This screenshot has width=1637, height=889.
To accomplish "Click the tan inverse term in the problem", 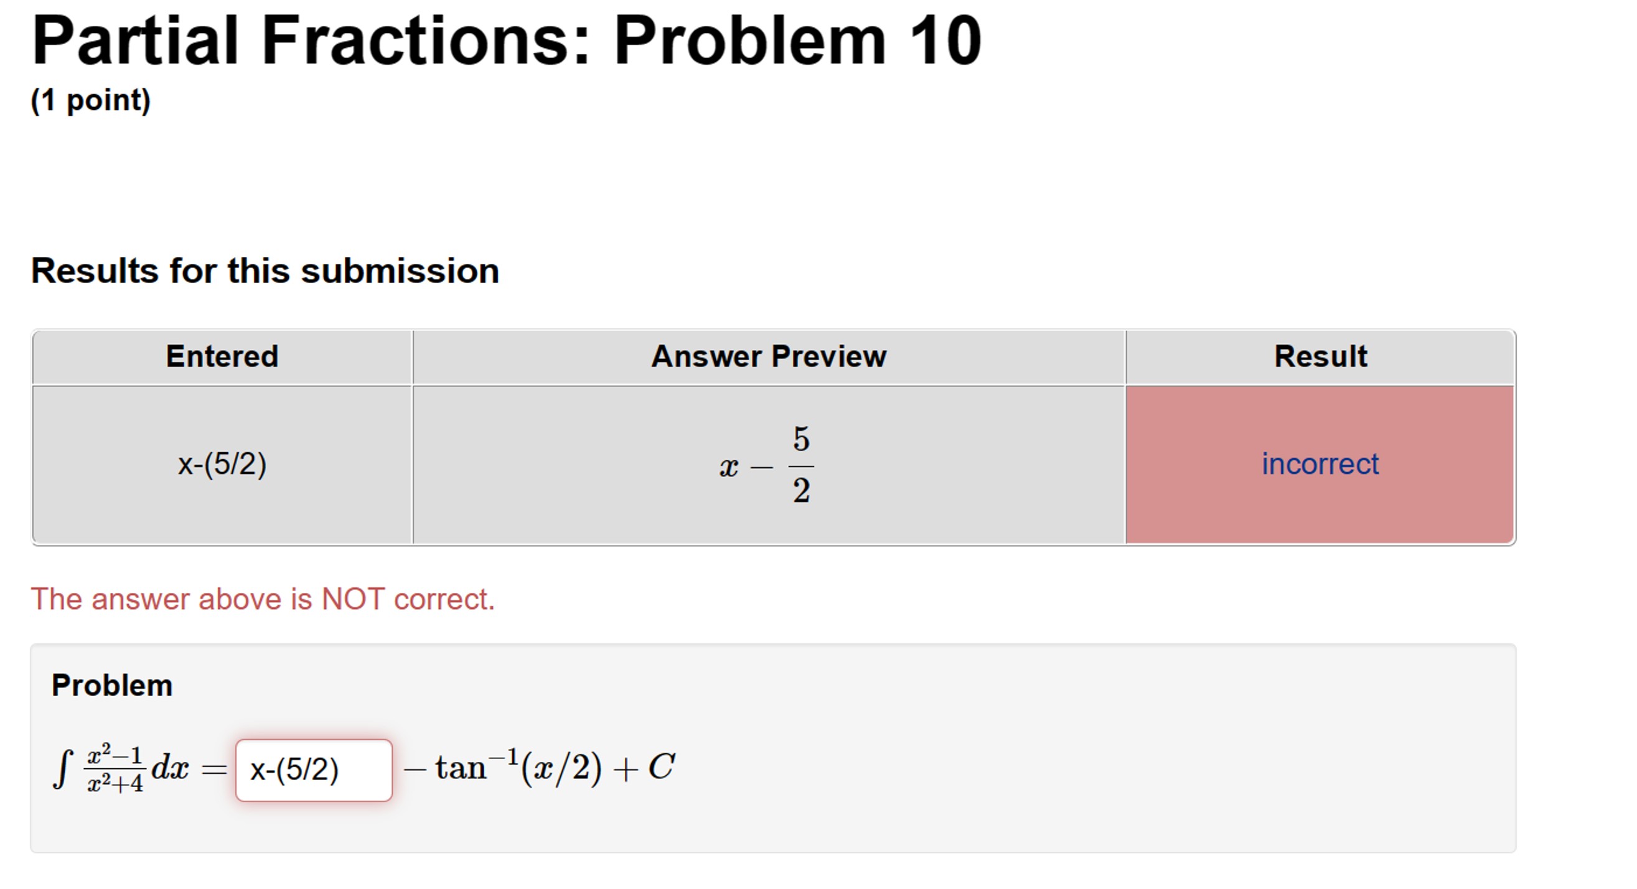I will [518, 766].
